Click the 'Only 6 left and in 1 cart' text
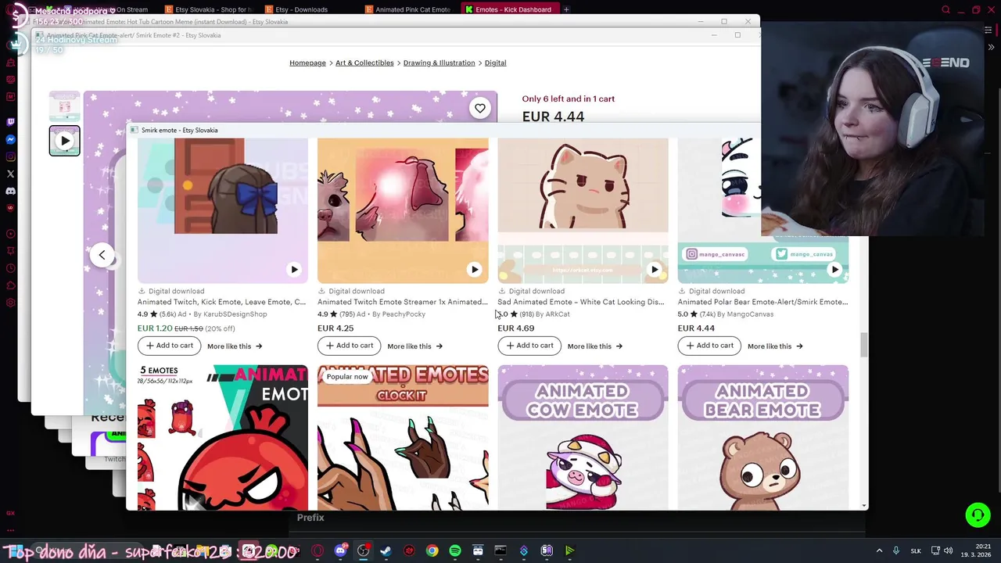The height and width of the screenshot is (563, 1001). 569,99
